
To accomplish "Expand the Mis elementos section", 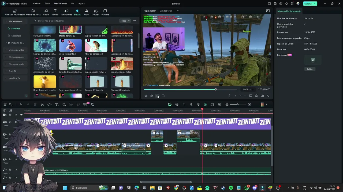I will [16, 21].
